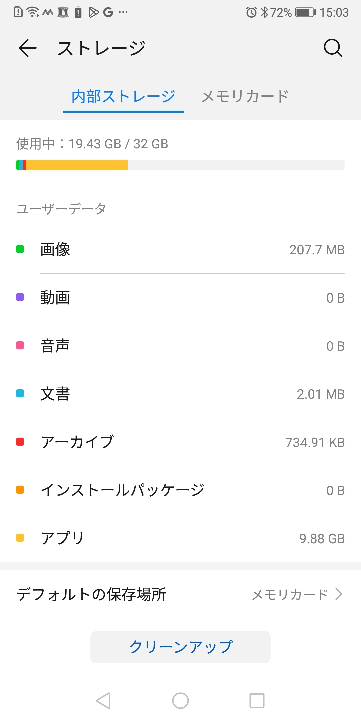The image size is (361, 722).
Task: Tap the back arrow icon
Action: [x=27, y=48]
